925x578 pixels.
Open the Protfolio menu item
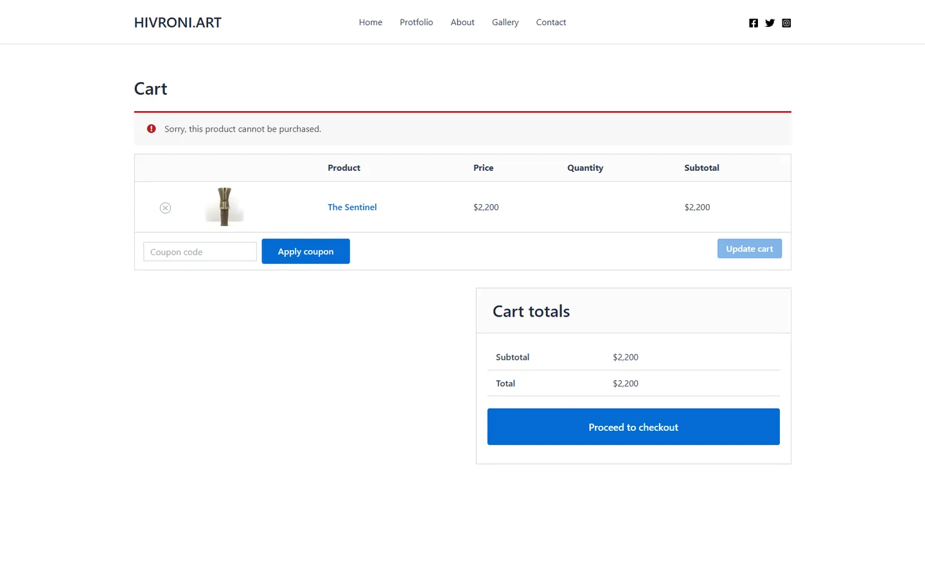(416, 22)
